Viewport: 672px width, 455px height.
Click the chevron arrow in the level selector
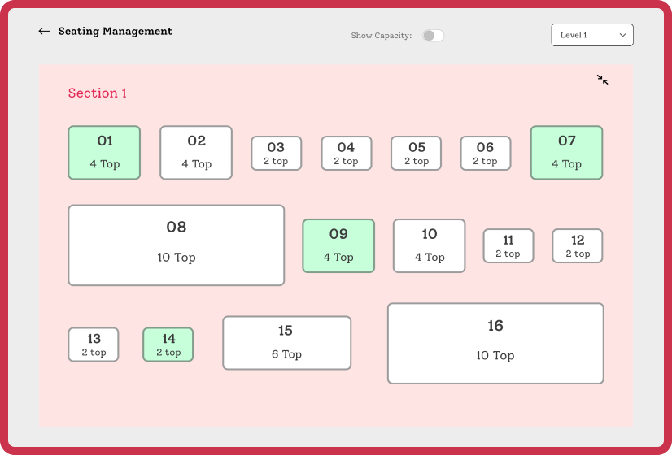click(x=622, y=35)
